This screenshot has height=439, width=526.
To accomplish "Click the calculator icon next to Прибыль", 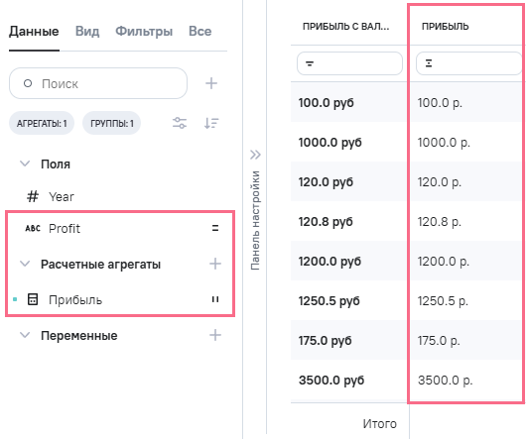I will click(x=33, y=299).
